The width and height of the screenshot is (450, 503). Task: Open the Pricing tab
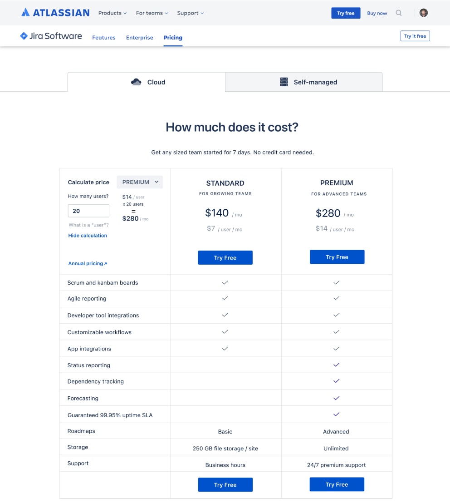pyautogui.click(x=173, y=38)
